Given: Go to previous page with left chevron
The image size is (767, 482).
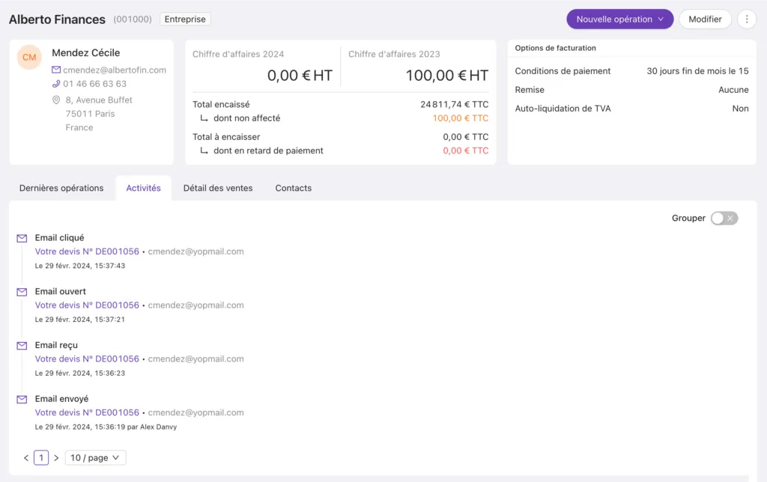Looking at the screenshot, I should (x=26, y=458).
